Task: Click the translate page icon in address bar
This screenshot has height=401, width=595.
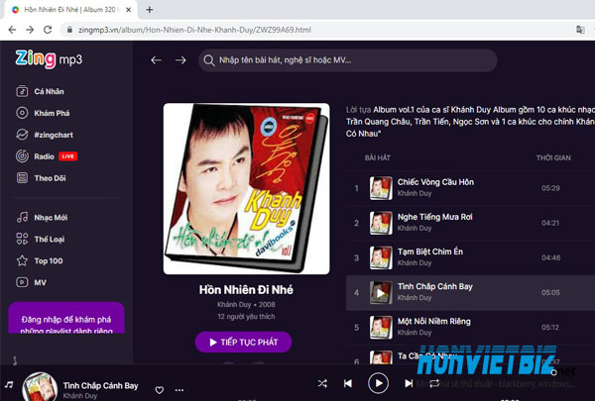Action: [580, 30]
